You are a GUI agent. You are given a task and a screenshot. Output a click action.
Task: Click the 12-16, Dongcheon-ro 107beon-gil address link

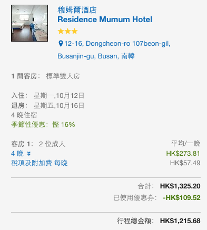[x=117, y=44]
